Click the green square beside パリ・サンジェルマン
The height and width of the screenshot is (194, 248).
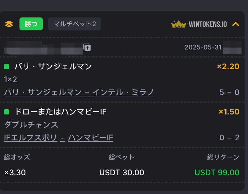click(x=6, y=67)
